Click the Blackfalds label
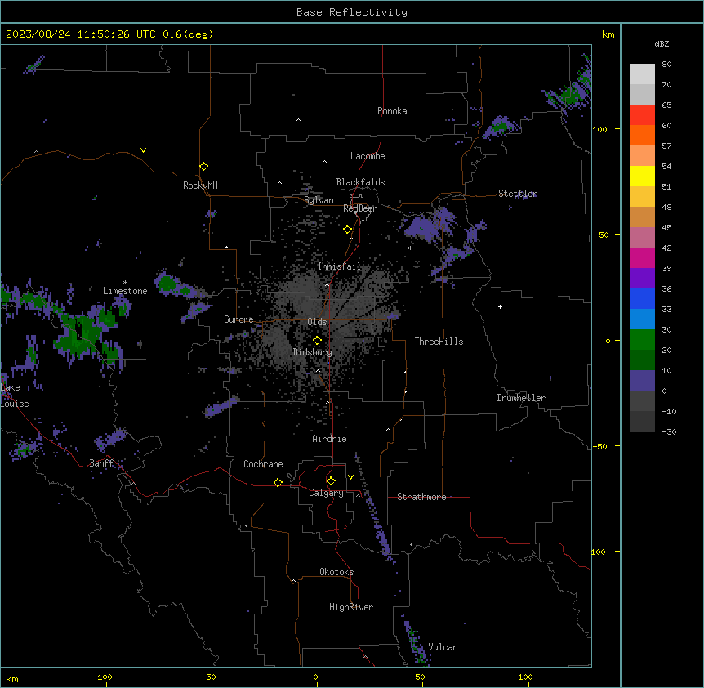The height and width of the screenshot is (688, 704). (x=360, y=182)
